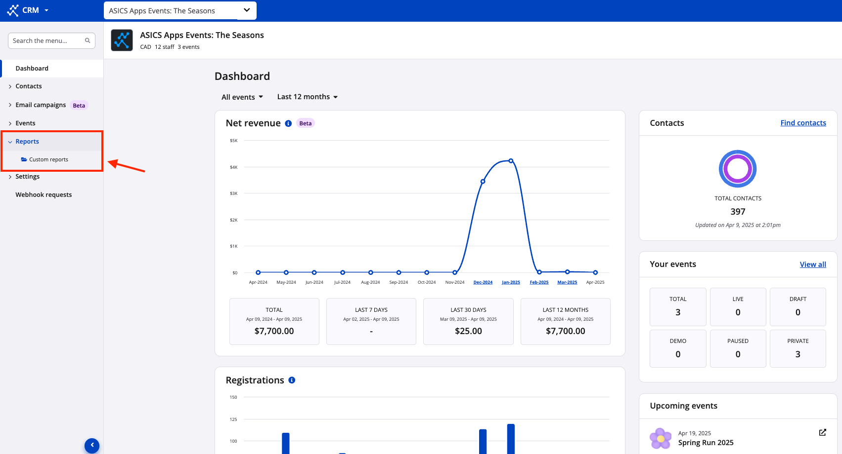Click the search magnifier icon in menu

88,41
